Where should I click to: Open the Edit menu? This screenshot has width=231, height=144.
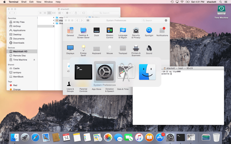(31, 2)
